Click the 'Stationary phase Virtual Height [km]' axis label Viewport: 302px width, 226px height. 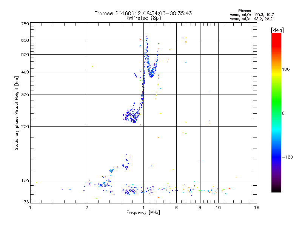(x=17, y=113)
